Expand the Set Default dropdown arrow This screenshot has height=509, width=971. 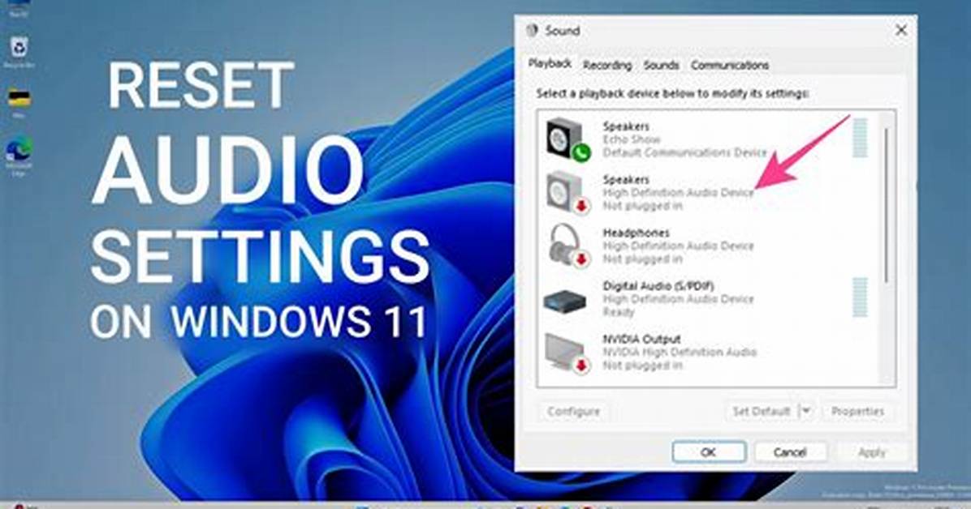805,411
